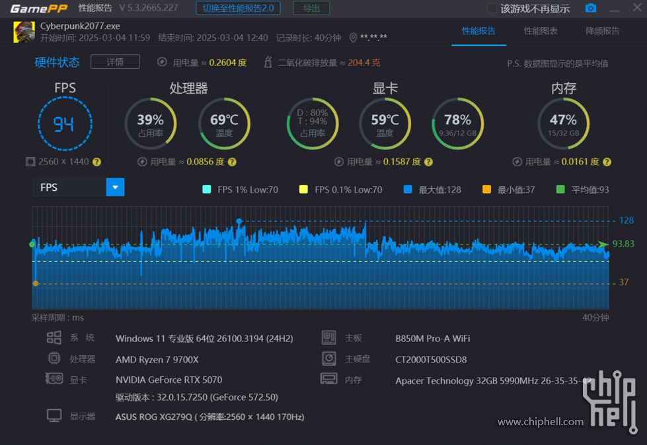Click the version number V 5.3.2665.227
The width and height of the screenshot is (647, 445).
point(149,8)
